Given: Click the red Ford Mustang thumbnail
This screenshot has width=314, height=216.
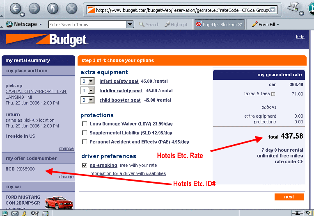Looking at the screenshot, I should (x=59, y=202).
